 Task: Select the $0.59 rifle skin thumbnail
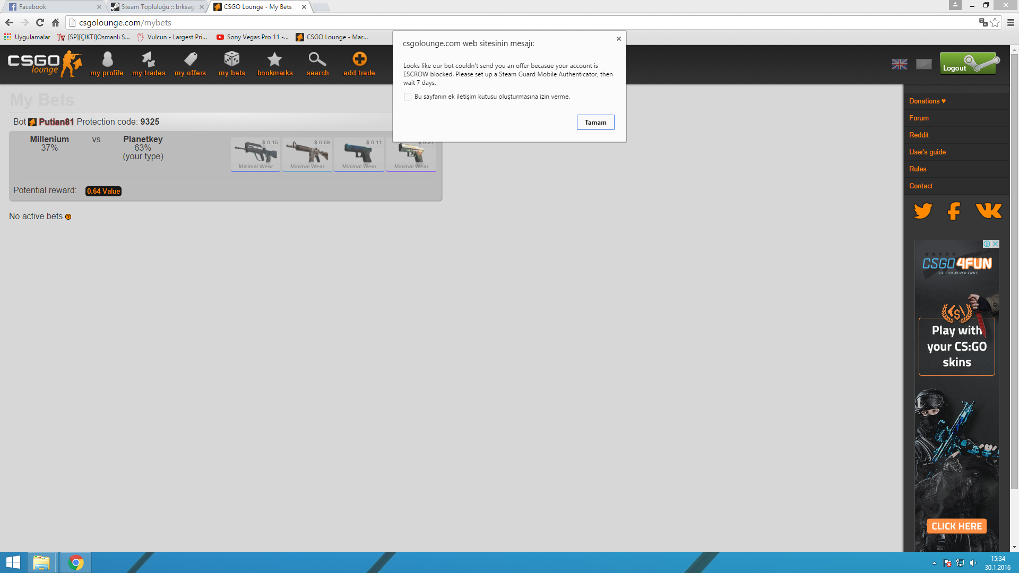pyautogui.click(x=307, y=154)
